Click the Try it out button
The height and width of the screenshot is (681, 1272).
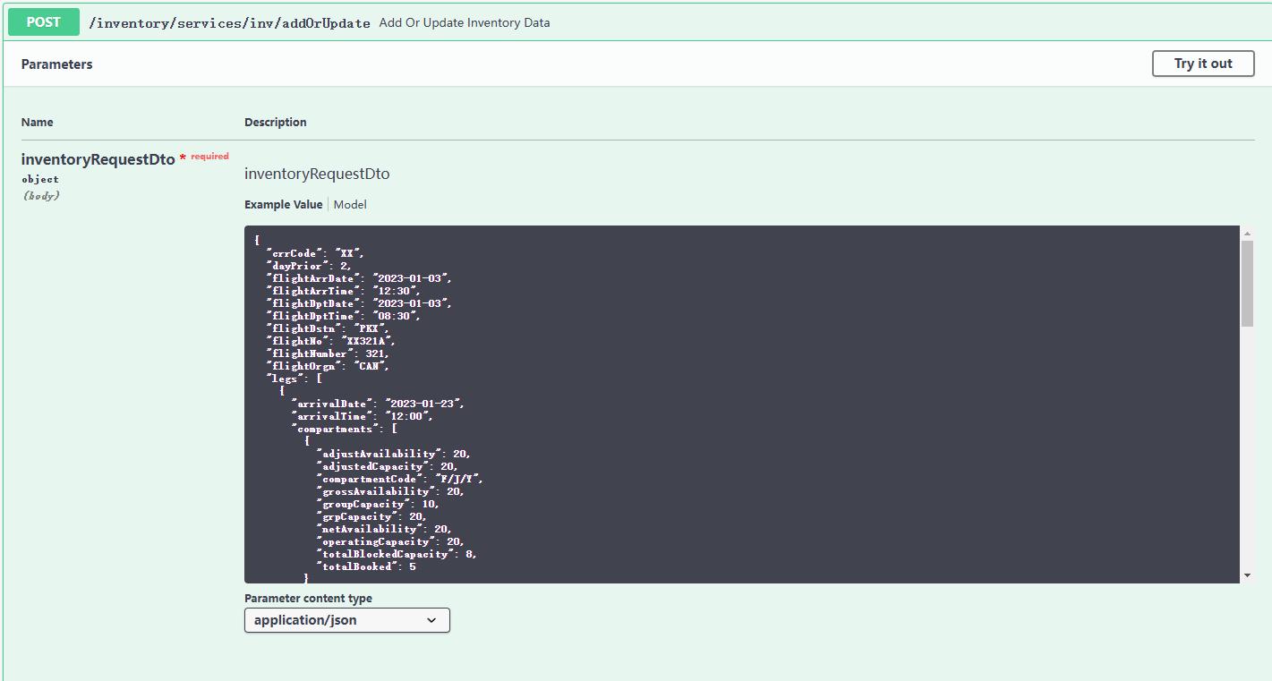coord(1202,64)
